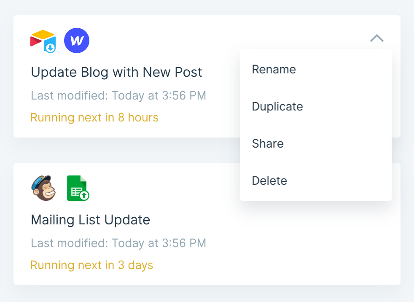Click Last modified text under Mailing List Update
Viewport: 414px width, 302px height.
[x=118, y=243]
